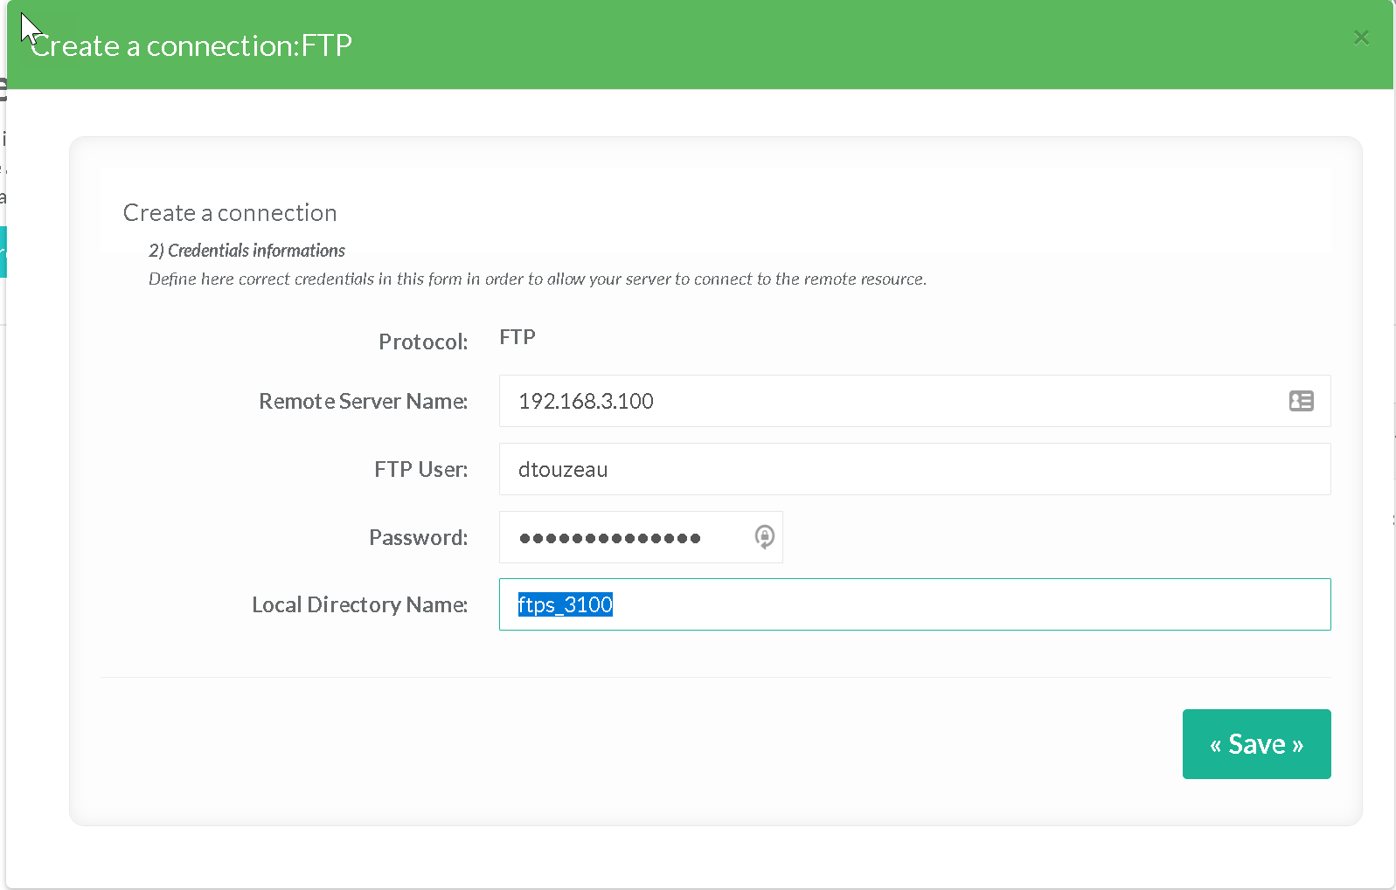The image size is (1396, 890).
Task: Select the Password field dots
Action: pyautogui.click(x=609, y=538)
